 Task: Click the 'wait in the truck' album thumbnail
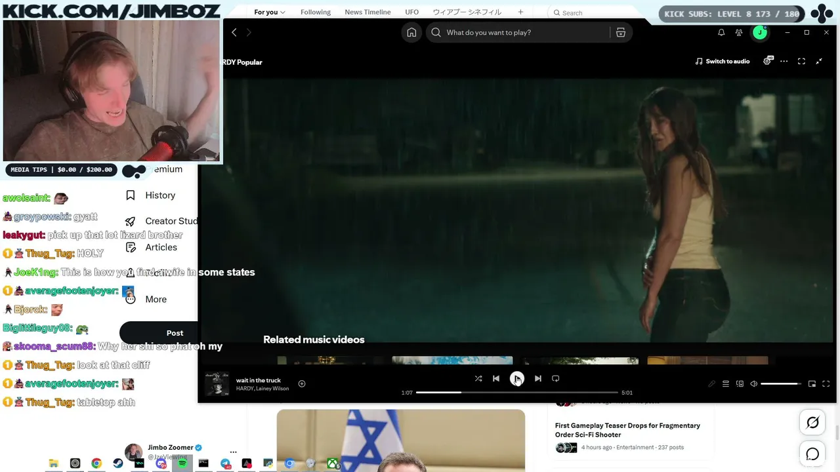(x=217, y=384)
